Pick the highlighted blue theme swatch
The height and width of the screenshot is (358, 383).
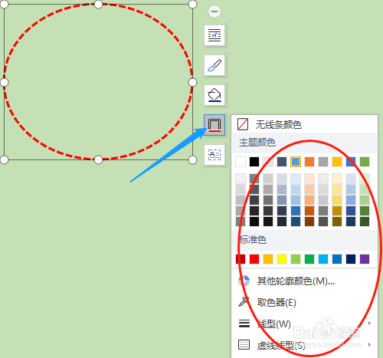pos(296,162)
